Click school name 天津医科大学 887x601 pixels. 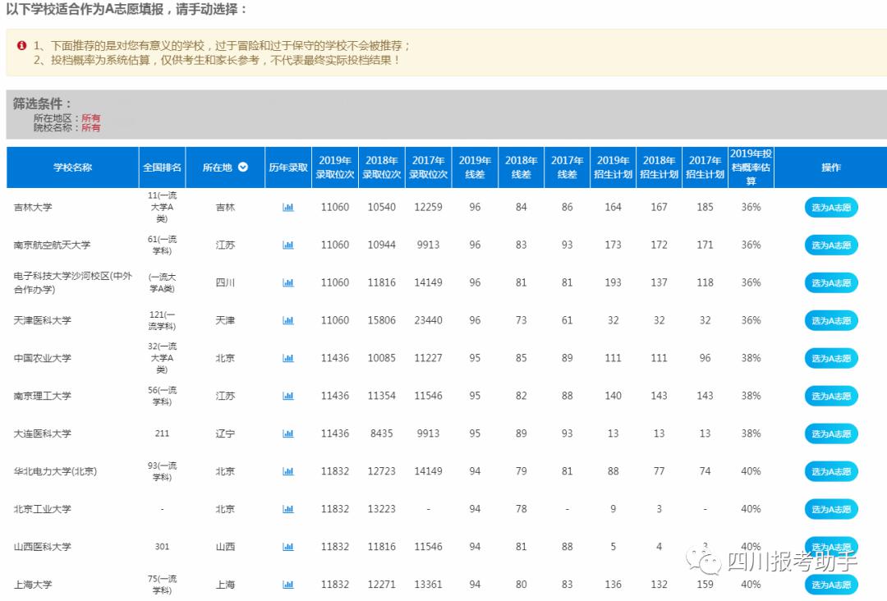pos(43,320)
